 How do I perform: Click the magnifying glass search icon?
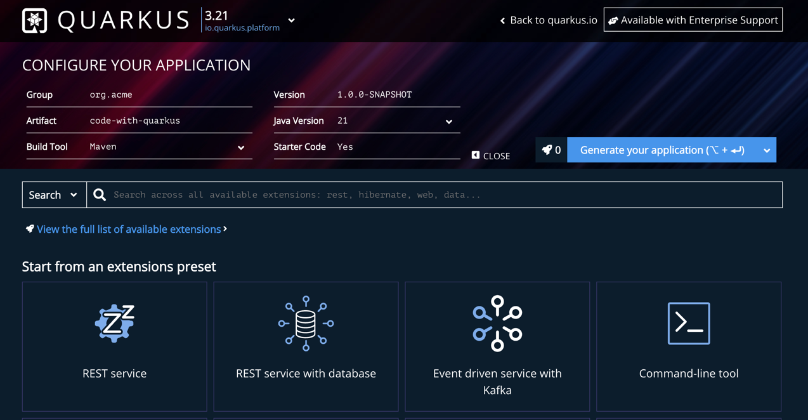click(x=100, y=195)
